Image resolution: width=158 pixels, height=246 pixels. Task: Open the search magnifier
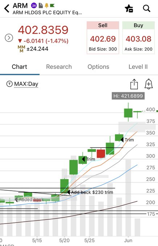coord(146,8)
